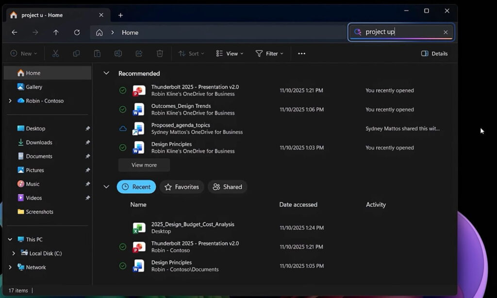Click the Paste icon in the toolbar
The width and height of the screenshot is (497, 298).
point(97,53)
